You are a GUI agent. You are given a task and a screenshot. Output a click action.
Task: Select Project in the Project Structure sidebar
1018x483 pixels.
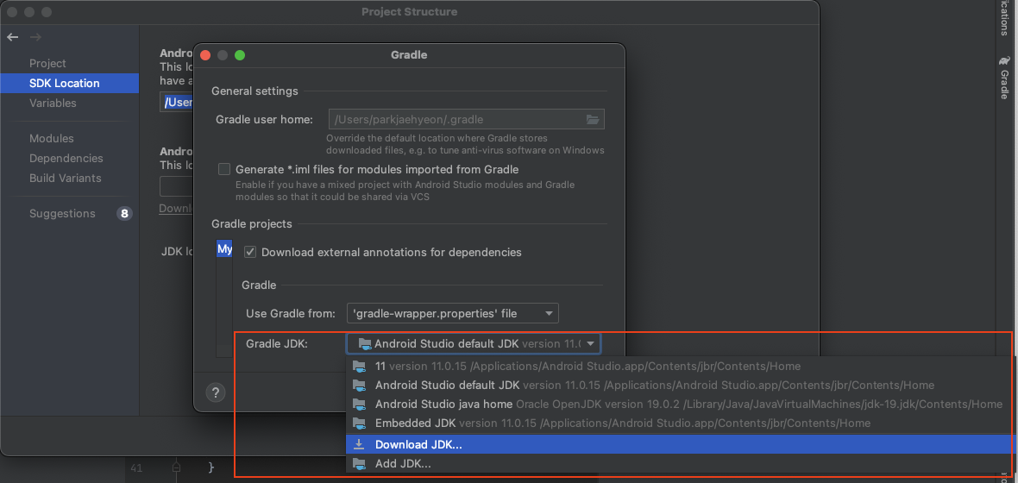pos(47,63)
